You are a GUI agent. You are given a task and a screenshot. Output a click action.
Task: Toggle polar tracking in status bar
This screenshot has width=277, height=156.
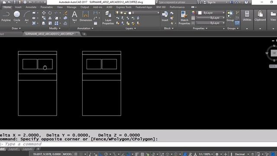[106, 154]
